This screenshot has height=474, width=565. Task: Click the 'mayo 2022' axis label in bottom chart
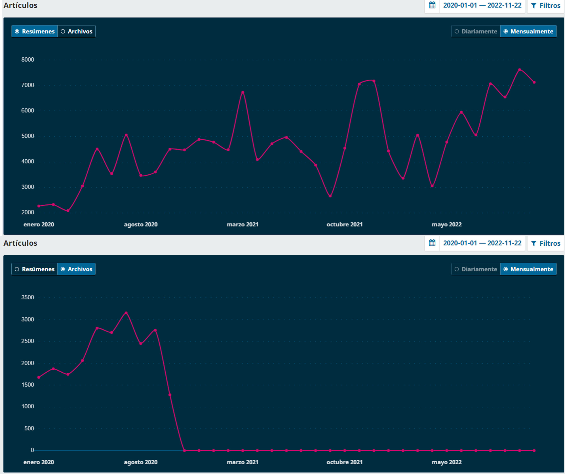pos(447,462)
